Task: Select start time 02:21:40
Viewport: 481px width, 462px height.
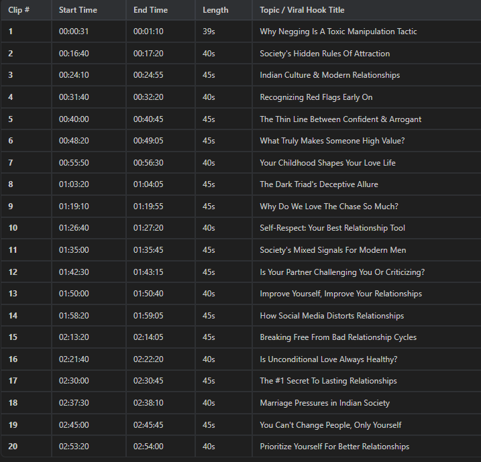Action: [74, 359]
